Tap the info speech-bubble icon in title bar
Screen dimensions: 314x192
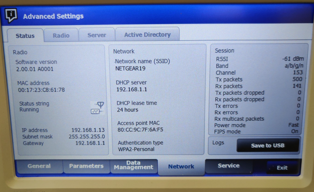point(11,15)
